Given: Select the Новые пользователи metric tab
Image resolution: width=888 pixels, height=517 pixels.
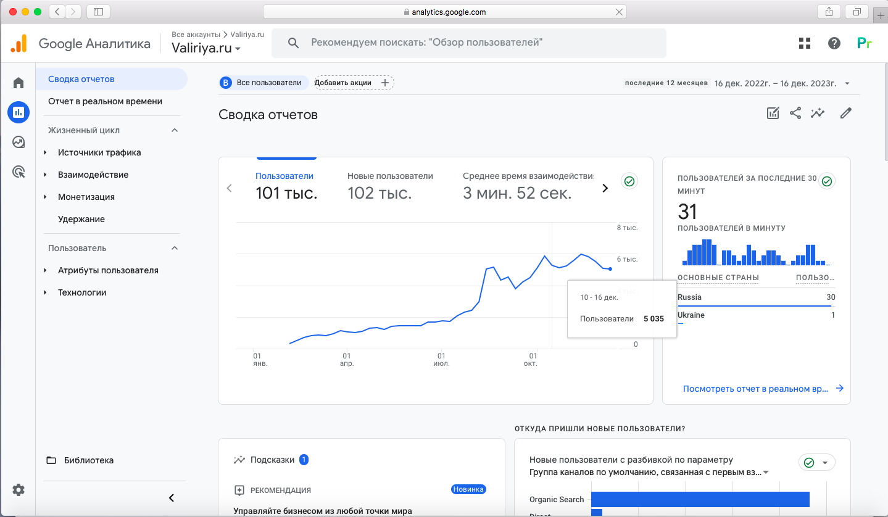Looking at the screenshot, I should point(390,187).
